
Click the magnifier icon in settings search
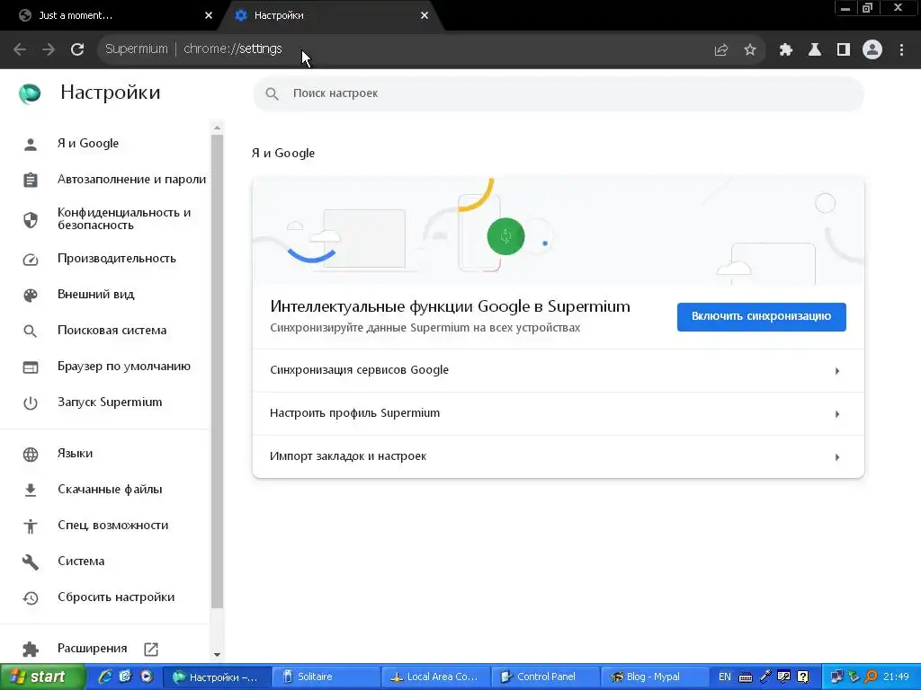pyautogui.click(x=272, y=93)
